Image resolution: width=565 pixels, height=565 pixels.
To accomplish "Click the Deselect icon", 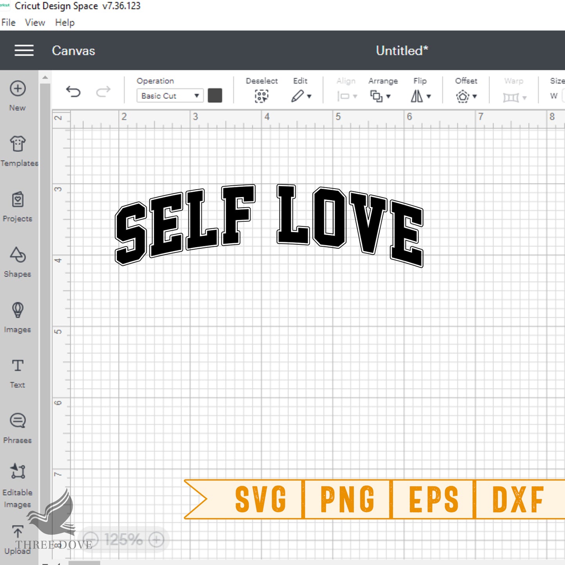I will 262,96.
